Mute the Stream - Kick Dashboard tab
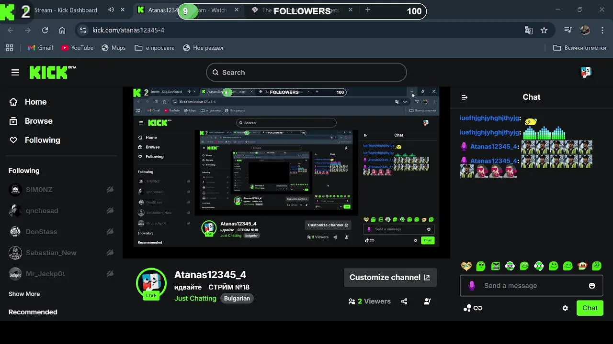This screenshot has height=344, width=613. (x=111, y=10)
